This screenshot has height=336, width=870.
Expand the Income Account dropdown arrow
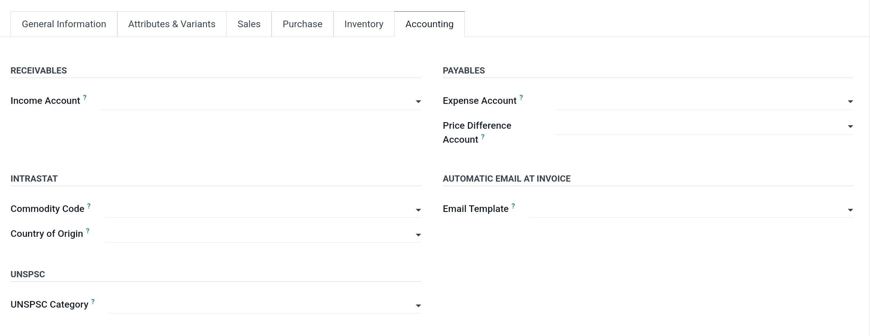coord(418,101)
